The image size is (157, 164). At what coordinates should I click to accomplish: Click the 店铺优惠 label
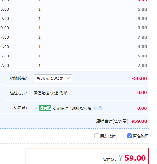pos(18,78)
